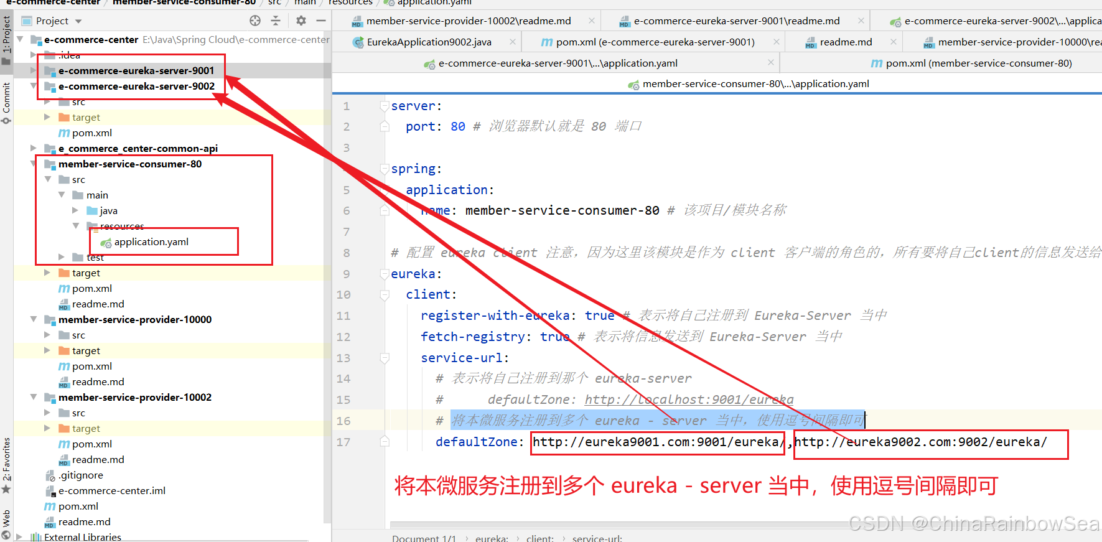The image size is (1102, 542).
Task: Select readme.md under member-service-consumer-80
Action: click(98, 304)
